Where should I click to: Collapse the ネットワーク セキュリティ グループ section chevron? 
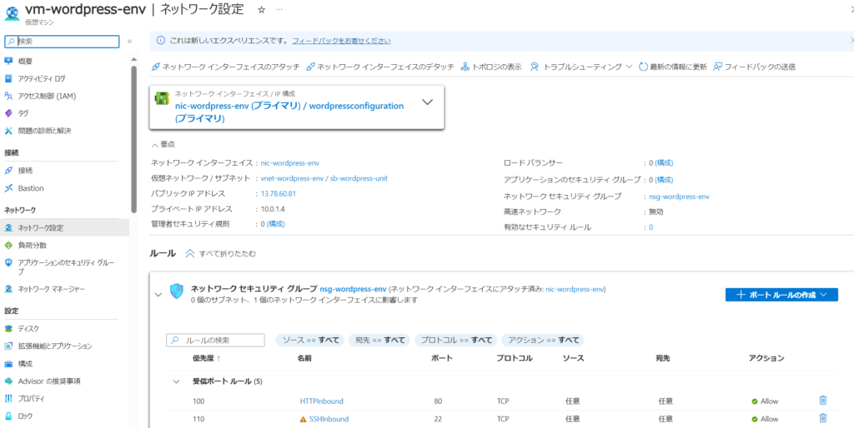pyautogui.click(x=158, y=295)
